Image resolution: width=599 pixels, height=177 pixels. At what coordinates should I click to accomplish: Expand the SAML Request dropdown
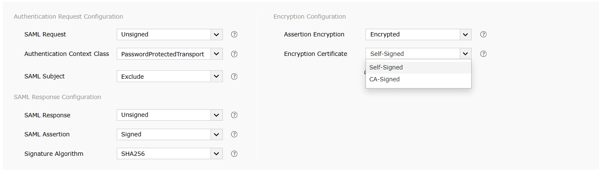coord(170,34)
